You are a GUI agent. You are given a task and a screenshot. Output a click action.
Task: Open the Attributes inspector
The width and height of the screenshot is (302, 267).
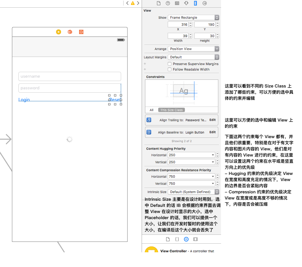186,3
